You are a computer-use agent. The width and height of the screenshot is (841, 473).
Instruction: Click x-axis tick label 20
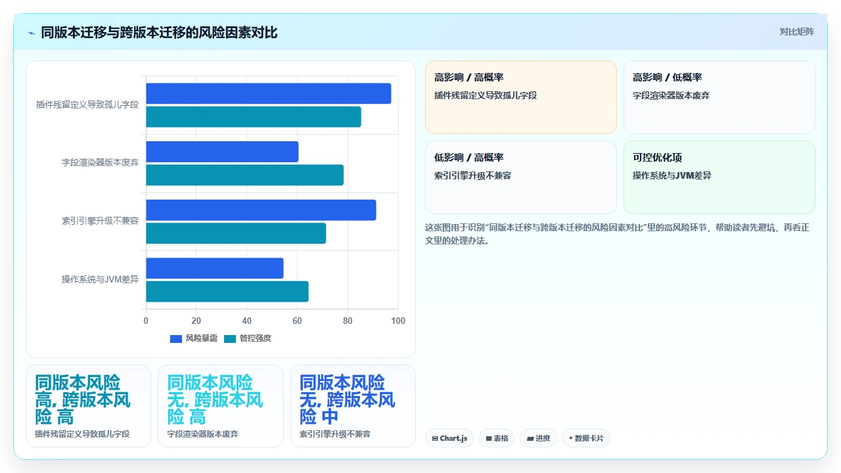[196, 321]
